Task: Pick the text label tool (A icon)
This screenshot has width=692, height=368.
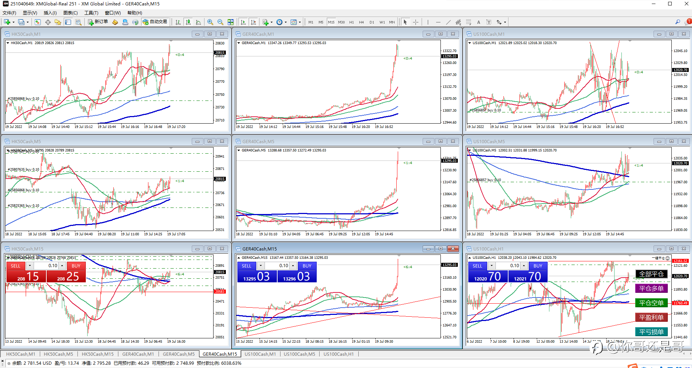Action: pos(478,22)
